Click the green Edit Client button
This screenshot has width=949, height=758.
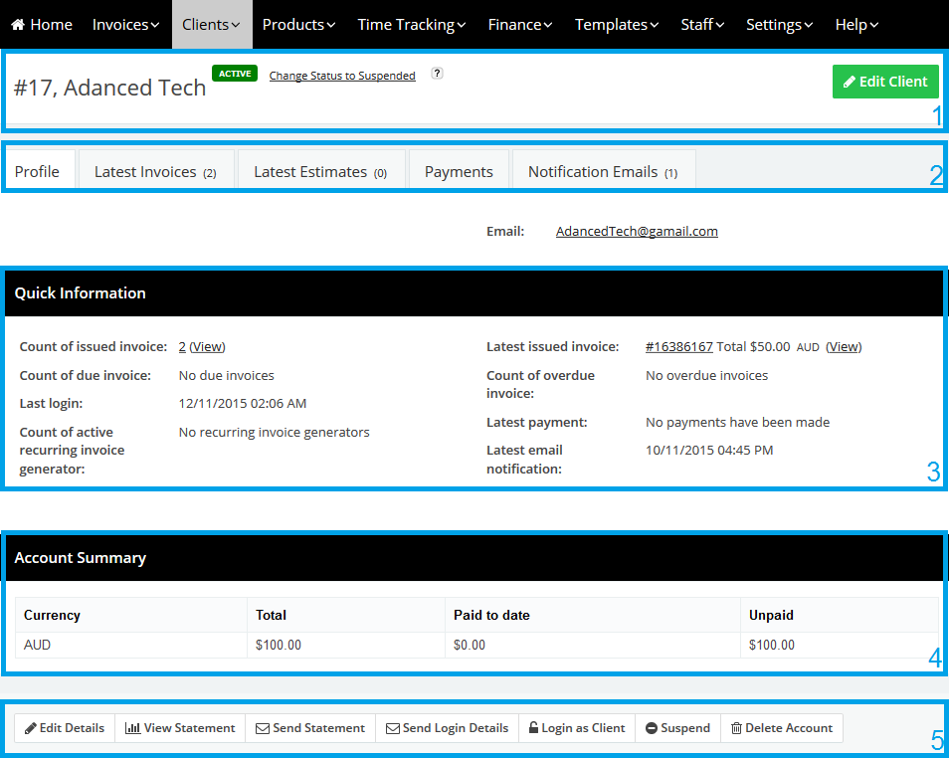885,82
